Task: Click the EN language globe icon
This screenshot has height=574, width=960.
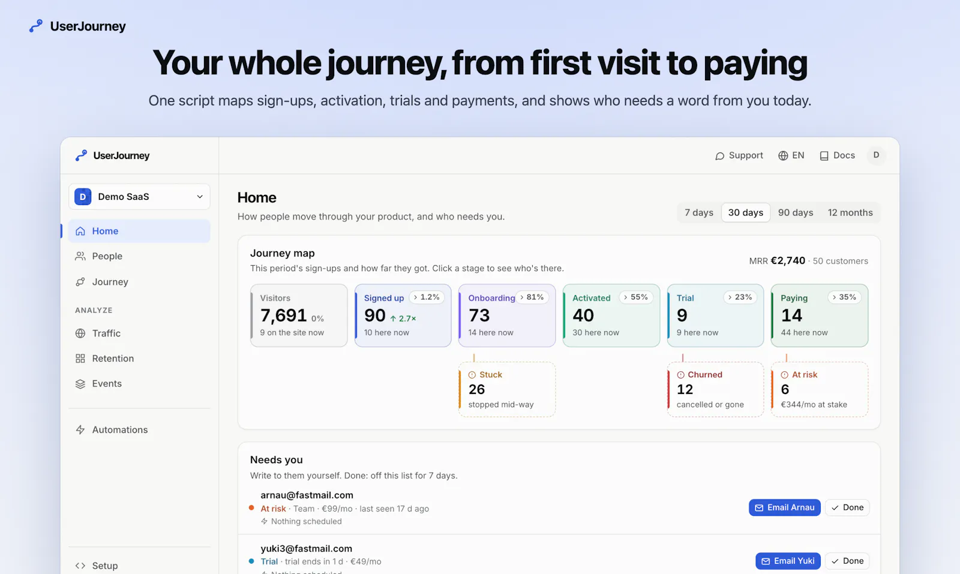Action: coord(783,156)
